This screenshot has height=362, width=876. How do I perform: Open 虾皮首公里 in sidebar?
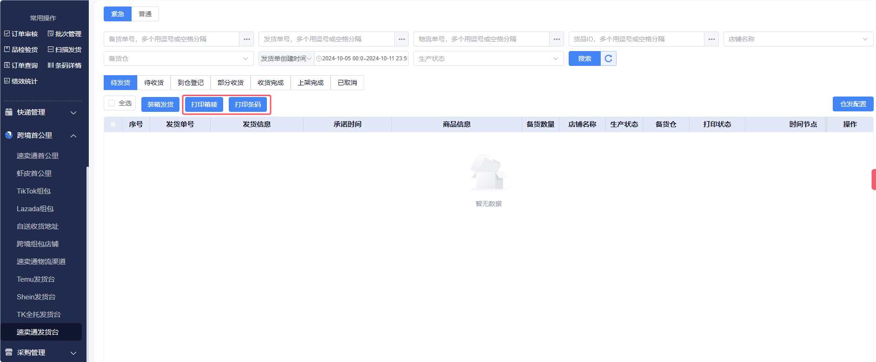pos(34,174)
